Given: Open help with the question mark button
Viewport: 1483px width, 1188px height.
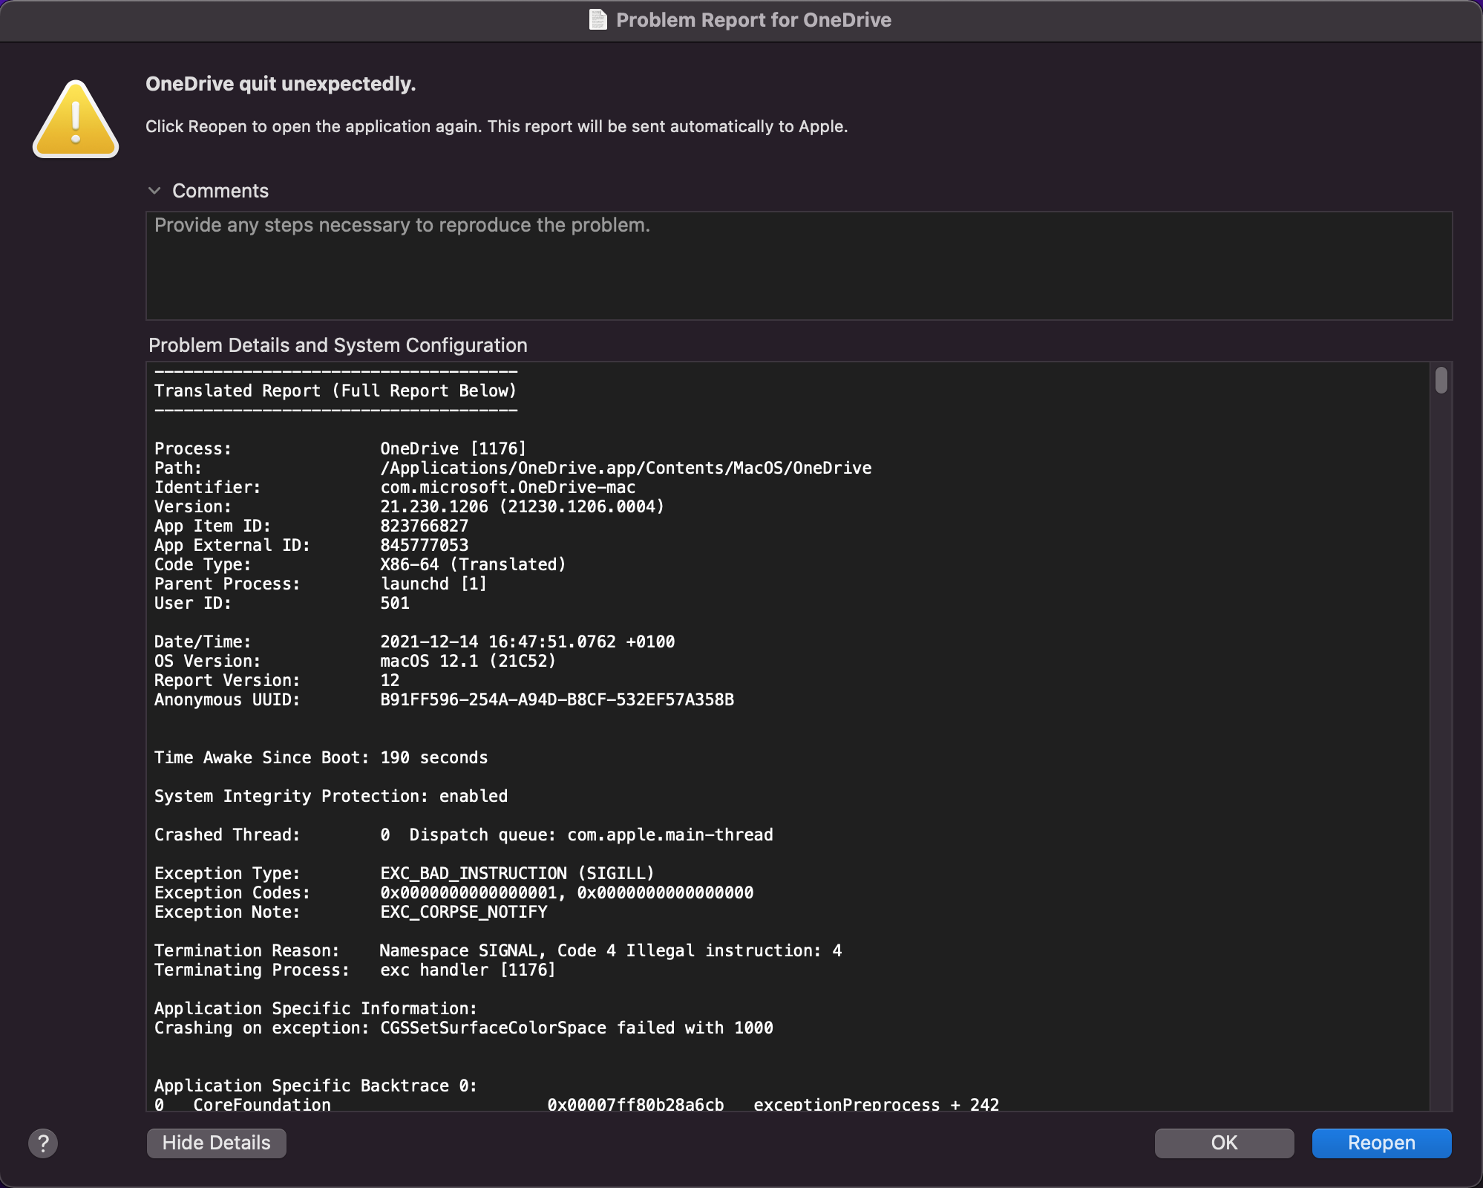Looking at the screenshot, I should pyautogui.click(x=43, y=1143).
